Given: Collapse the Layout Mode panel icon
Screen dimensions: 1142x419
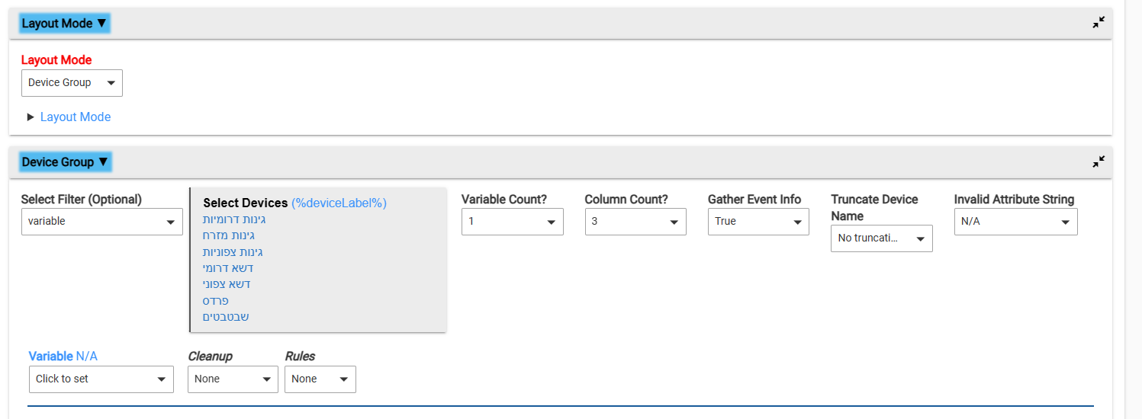Looking at the screenshot, I should coord(1098,23).
